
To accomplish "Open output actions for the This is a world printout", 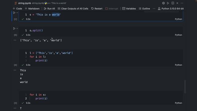I will [15, 70].
